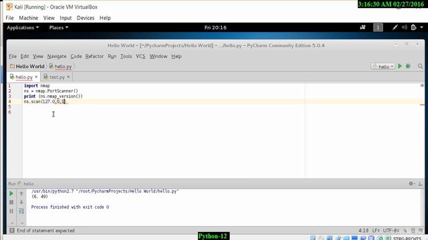The image size is (428, 240).
Task: Click line 1 import nmap code
Action: pyautogui.click(x=37, y=86)
